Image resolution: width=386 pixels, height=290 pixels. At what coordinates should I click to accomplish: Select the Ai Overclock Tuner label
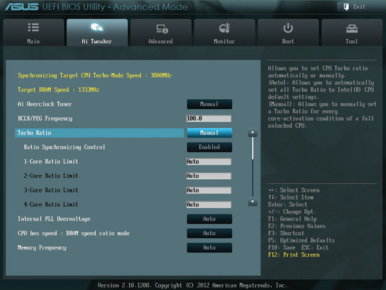pyautogui.click(x=45, y=104)
